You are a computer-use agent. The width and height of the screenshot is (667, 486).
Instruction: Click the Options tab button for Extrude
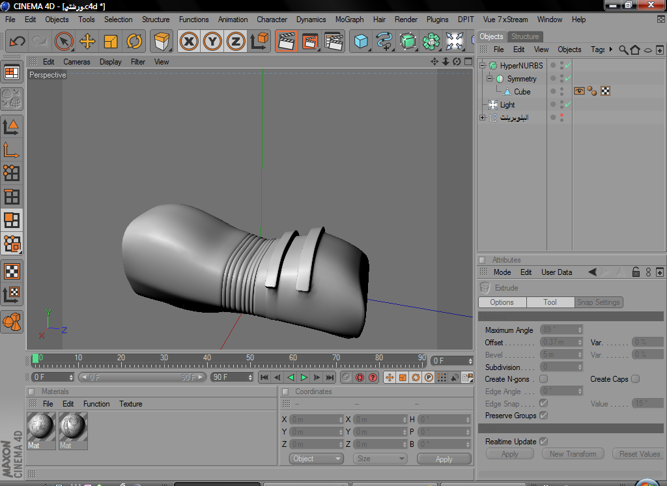[502, 302]
